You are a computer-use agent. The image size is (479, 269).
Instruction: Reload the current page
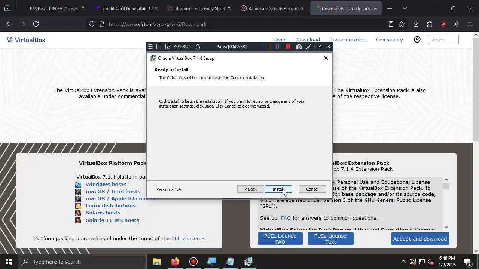(x=36, y=24)
